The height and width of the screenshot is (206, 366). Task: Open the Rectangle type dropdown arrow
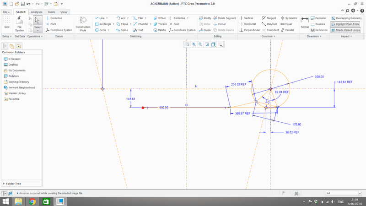tap(113, 24)
